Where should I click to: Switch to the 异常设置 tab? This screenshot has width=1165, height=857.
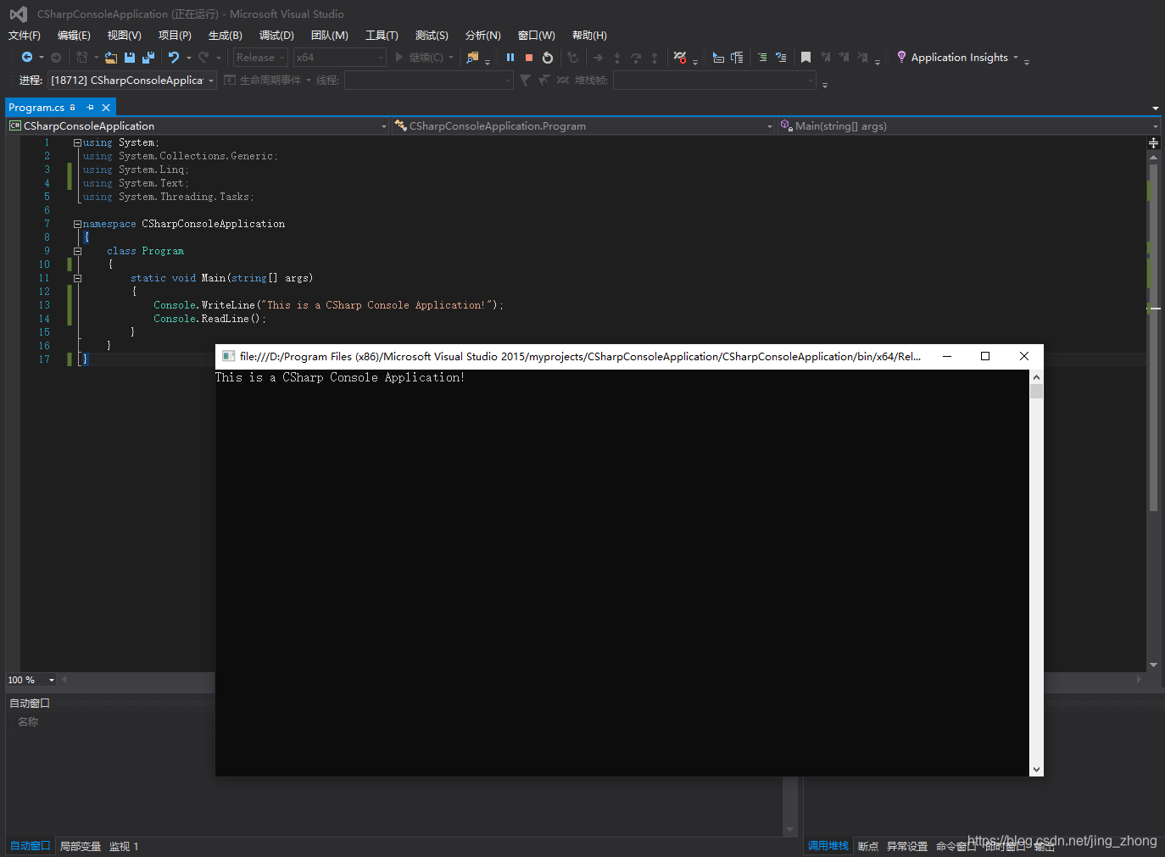point(907,846)
